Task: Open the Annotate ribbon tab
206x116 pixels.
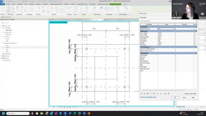Action: point(20,4)
